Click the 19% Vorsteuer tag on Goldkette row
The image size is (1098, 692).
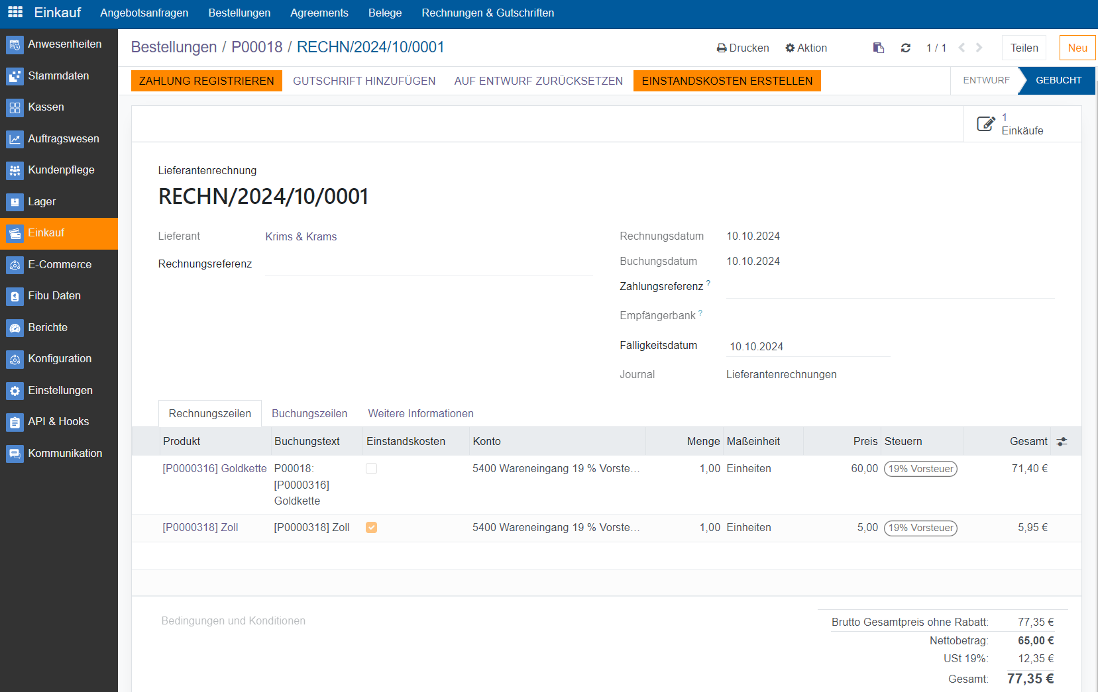pos(920,469)
